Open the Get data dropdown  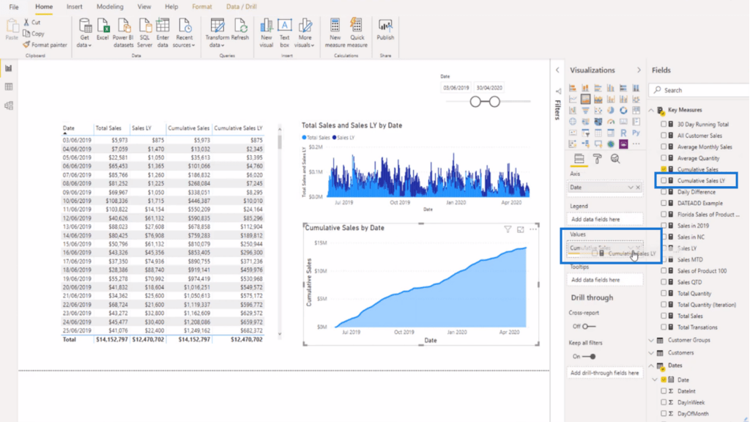point(84,32)
